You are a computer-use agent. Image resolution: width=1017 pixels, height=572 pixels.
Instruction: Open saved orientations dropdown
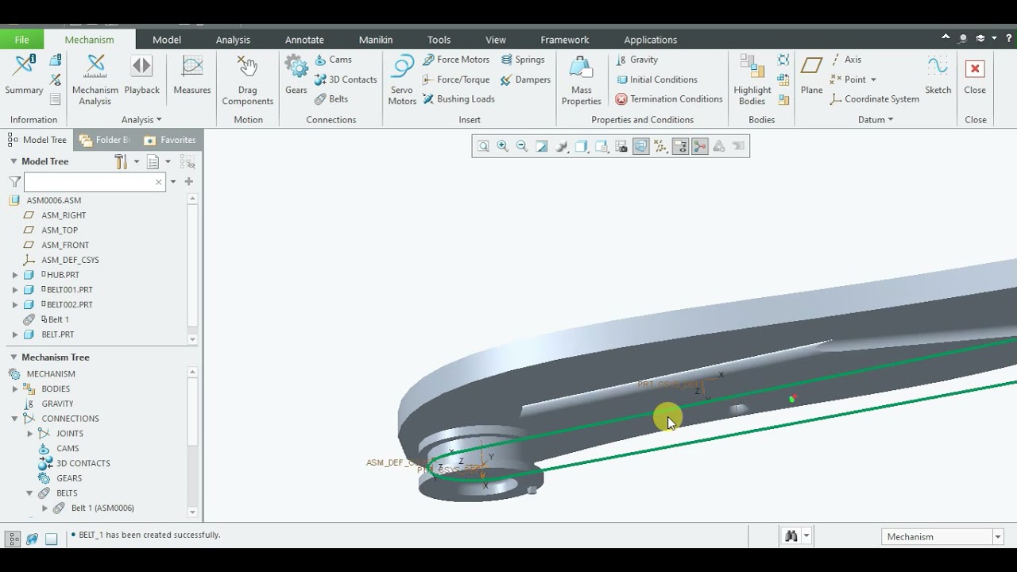(x=601, y=146)
